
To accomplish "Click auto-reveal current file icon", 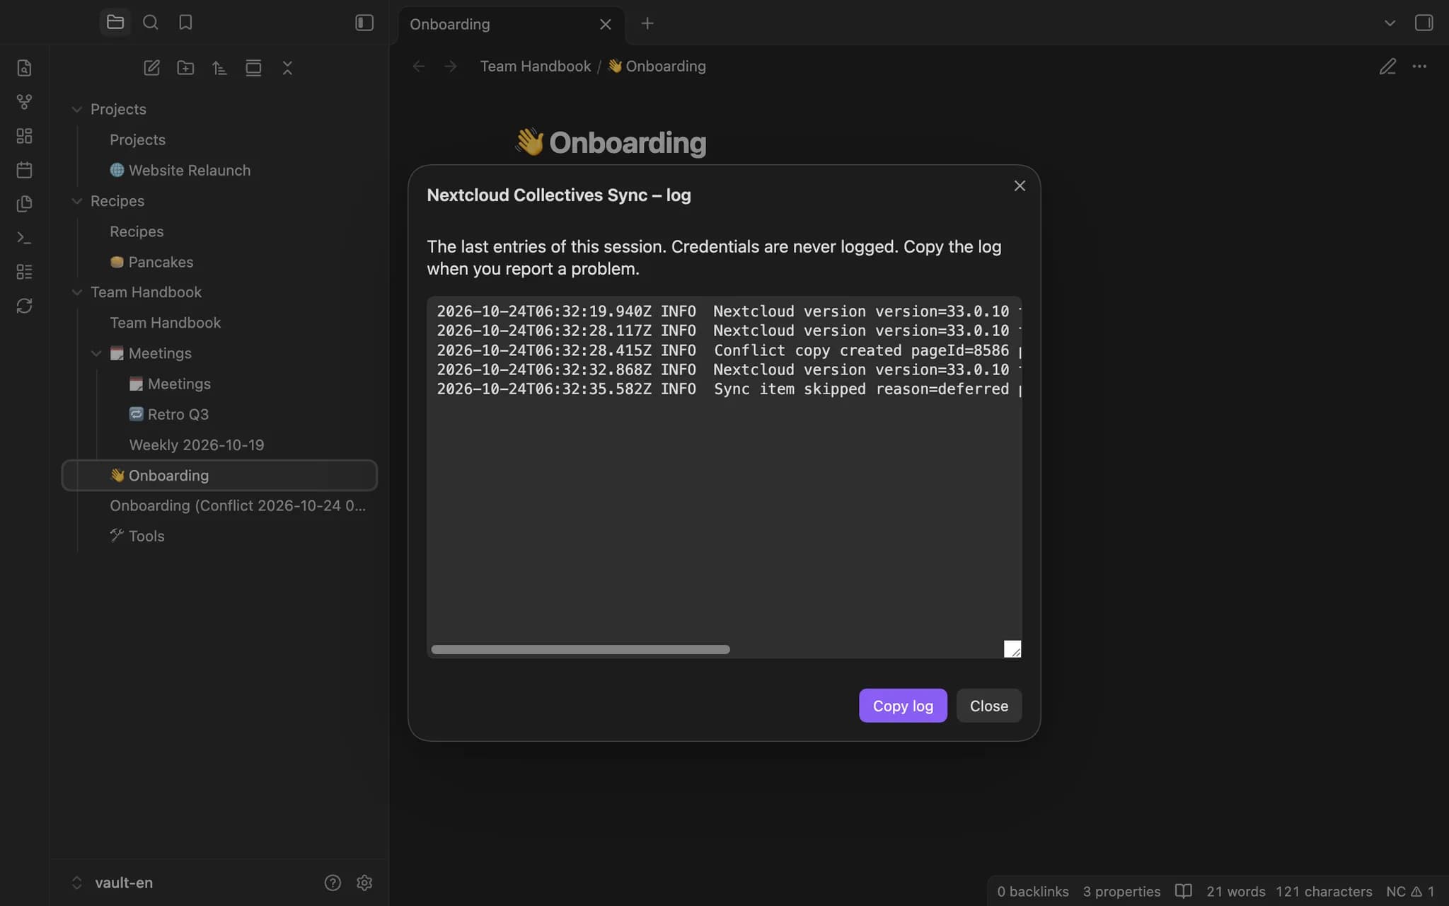I will click(x=253, y=68).
